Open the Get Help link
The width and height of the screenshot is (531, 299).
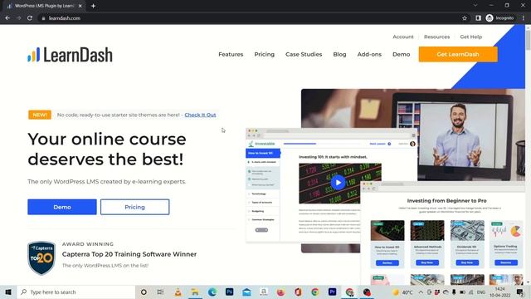click(470, 37)
